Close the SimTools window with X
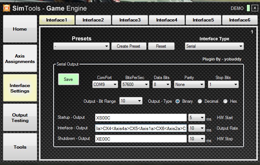 [x=255, y=8]
